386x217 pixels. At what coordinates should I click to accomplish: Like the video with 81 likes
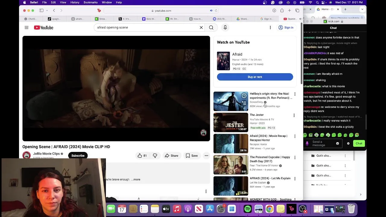tap(142, 156)
